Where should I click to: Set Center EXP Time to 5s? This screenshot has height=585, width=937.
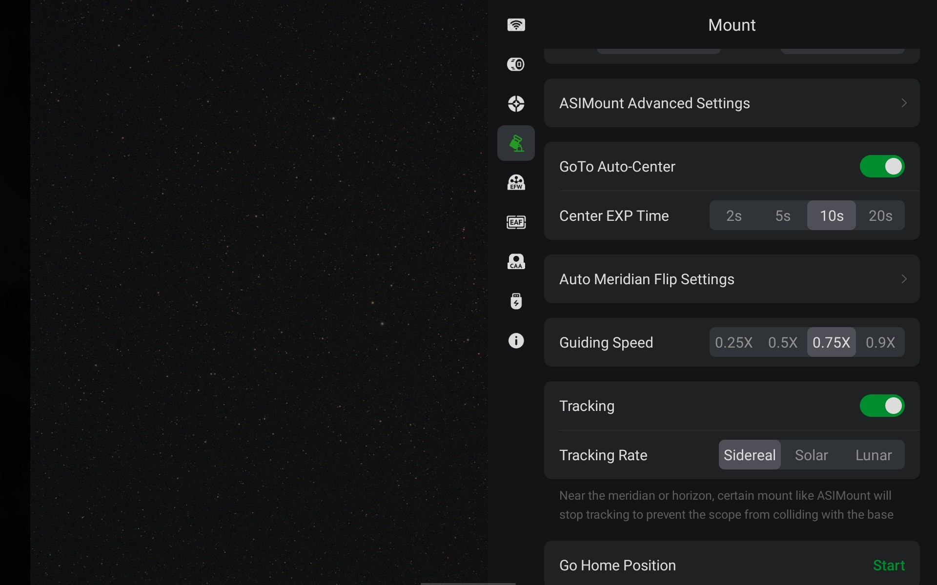[x=782, y=215]
